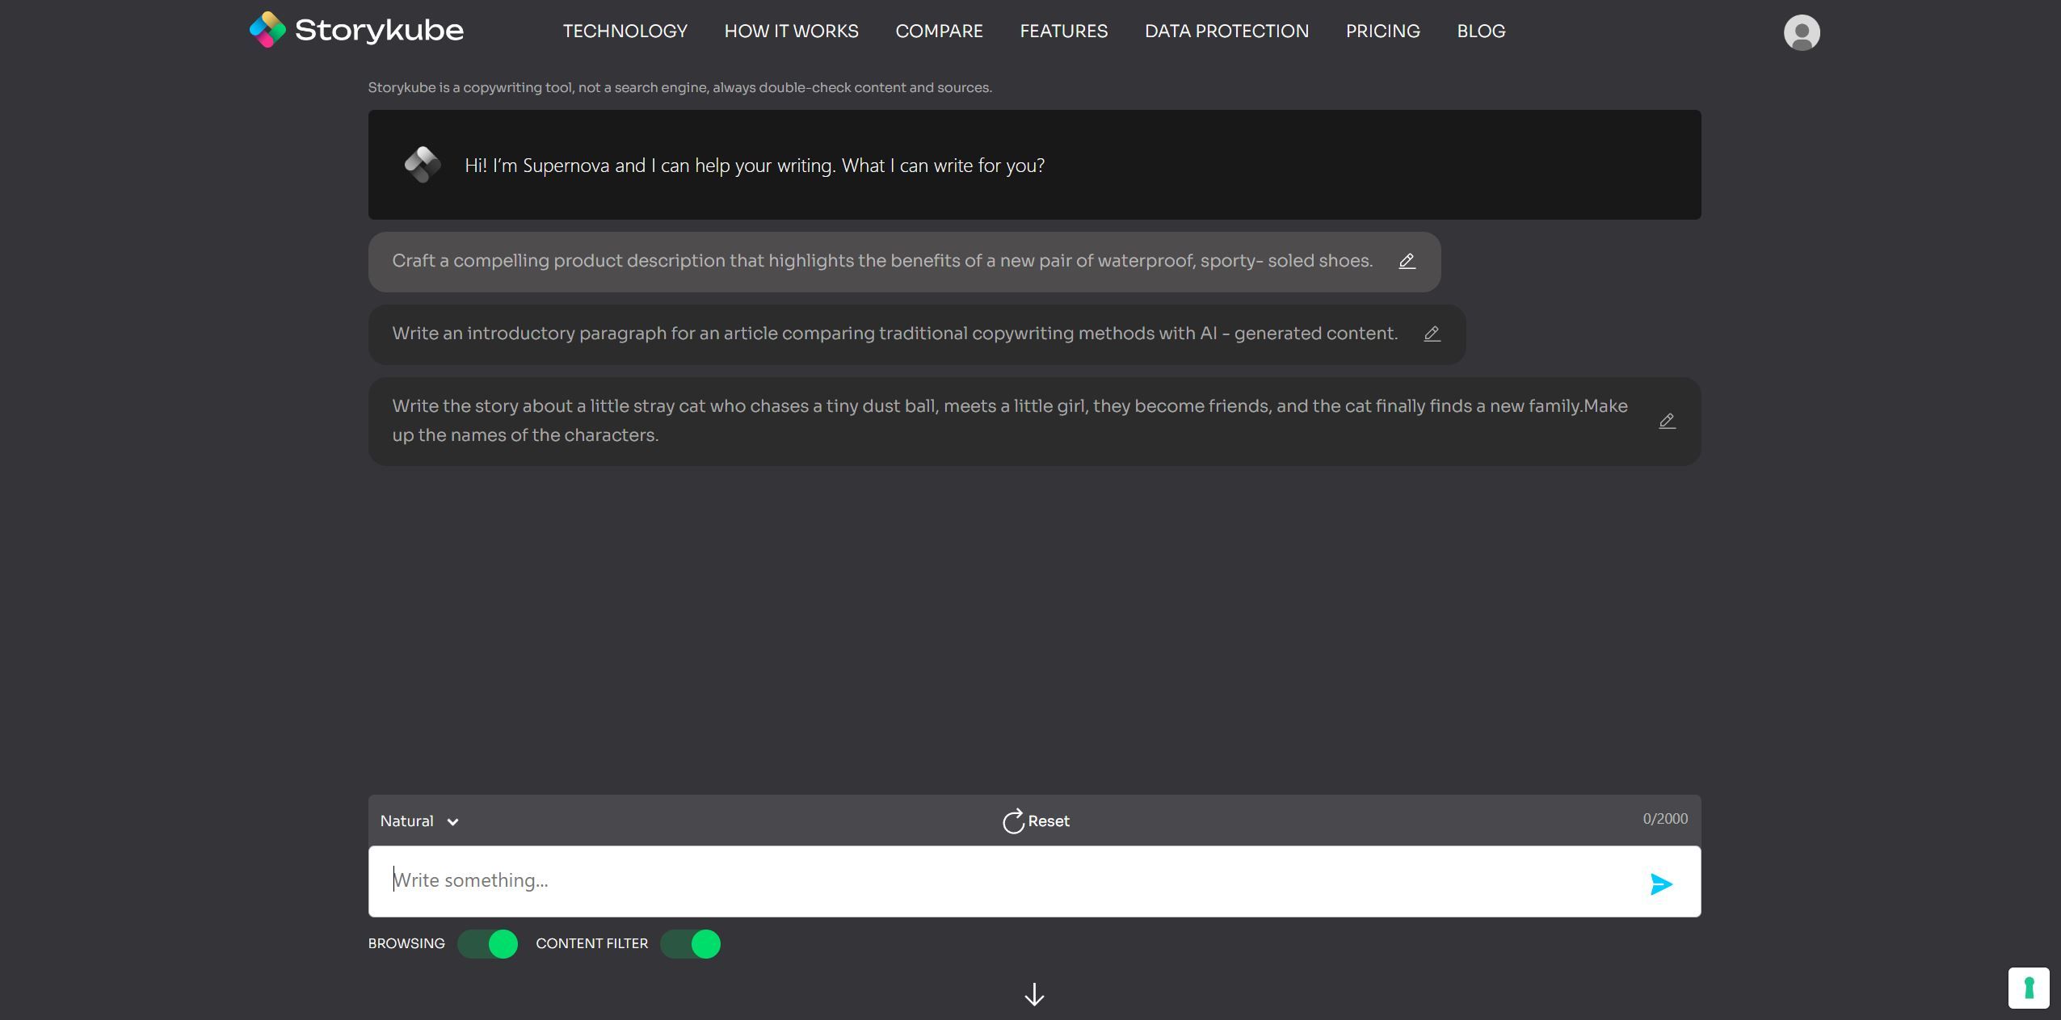Click the edit icon on stray cat story prompt
The width and height of the screenshot is (2061, 1020).
1665,421
